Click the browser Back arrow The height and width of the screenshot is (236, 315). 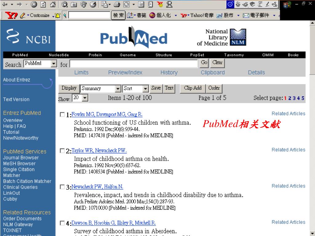pos(5,4)
